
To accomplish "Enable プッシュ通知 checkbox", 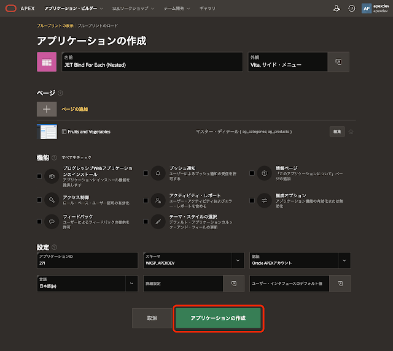I will [146, 173].
